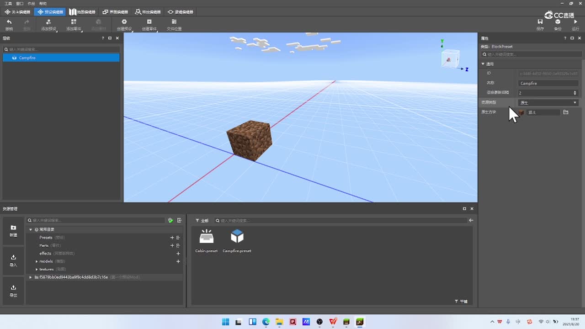Click the browse folder icon beside native block
The width and height of the screenshot is (585, 329).
click(x=566, y=112)
